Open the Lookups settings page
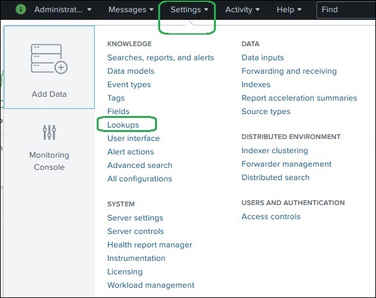Screen dimensions: 376x298 point(123,125)
